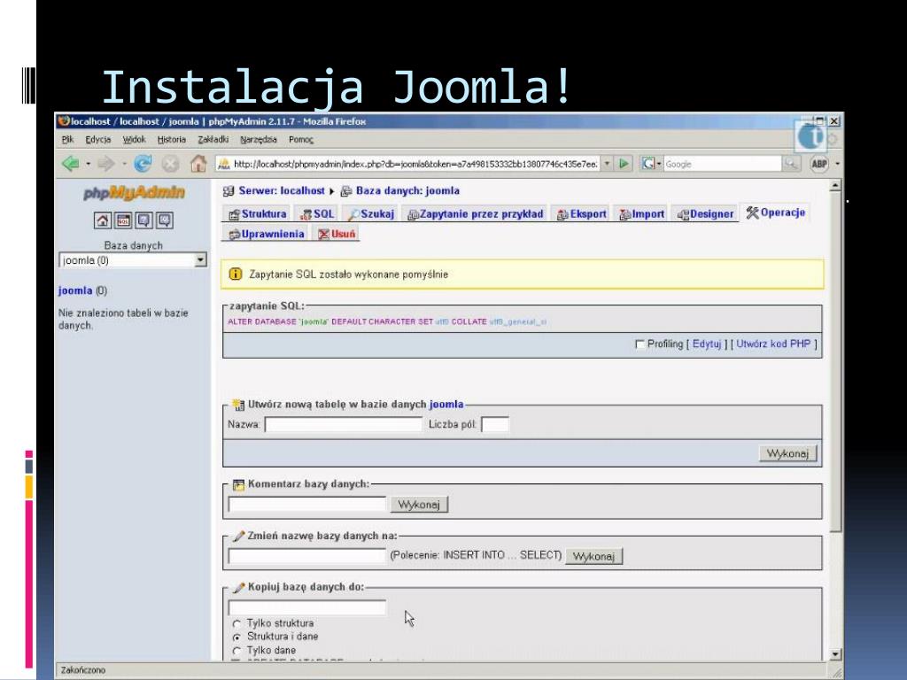Click the page icon in the address bar

tap(224, 164)
